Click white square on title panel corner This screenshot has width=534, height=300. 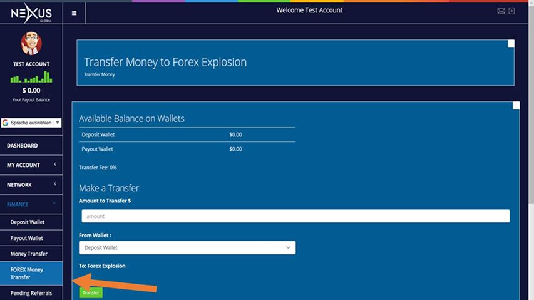[x=511, y=44]
